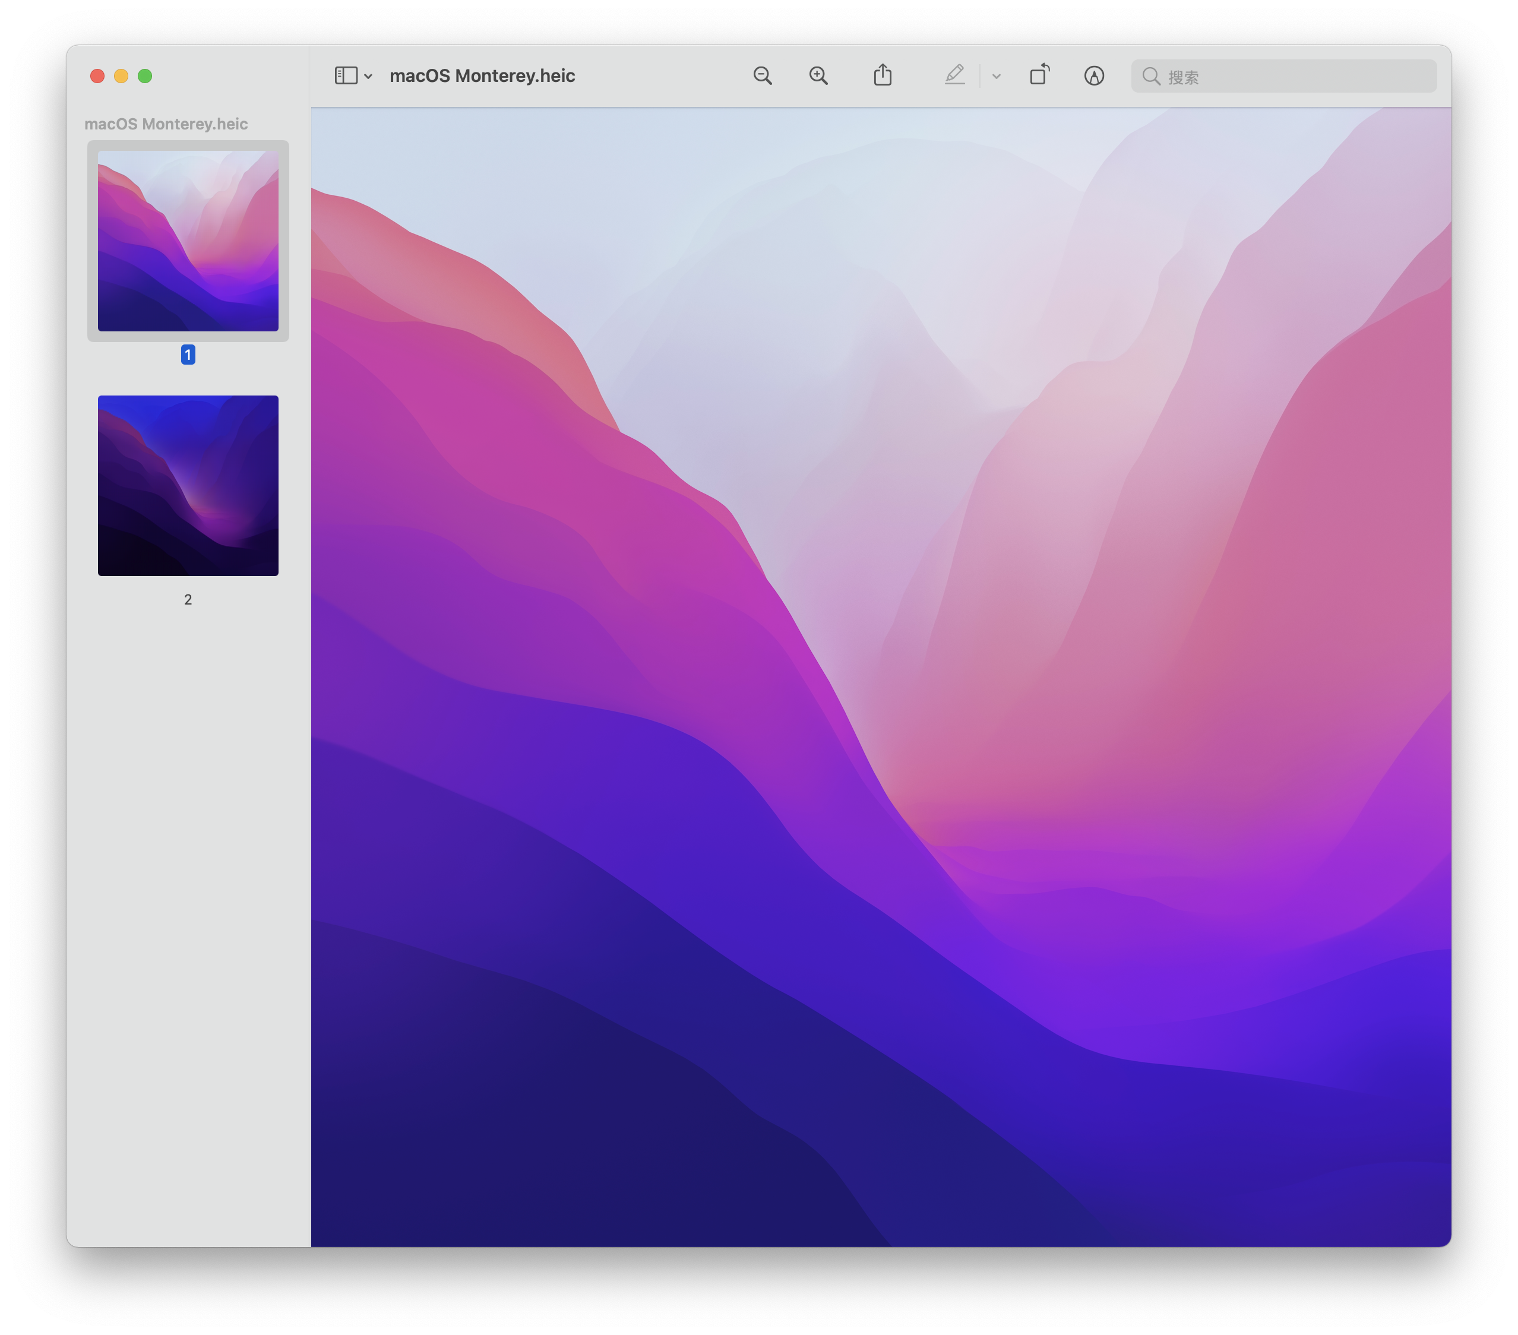Image resolution: width=1518 pixels, height=1335 pixels.
Task: Click the window title macOS Monterey.heic
Action: tap(482, 76)
